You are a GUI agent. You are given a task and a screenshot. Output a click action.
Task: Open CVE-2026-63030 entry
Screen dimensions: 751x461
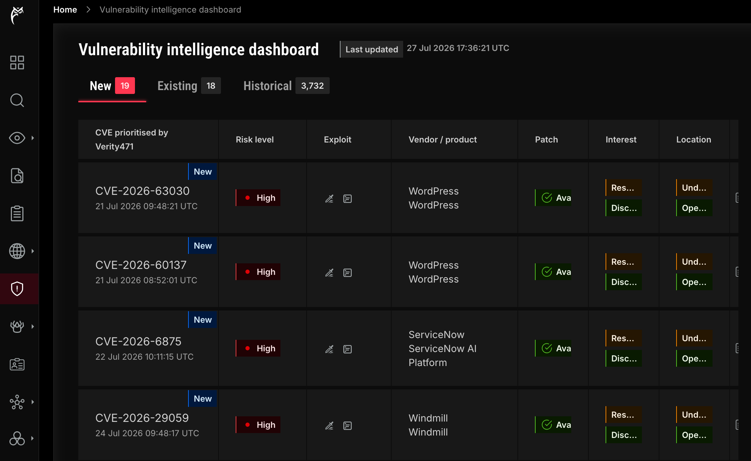pyautogui.click(x=142, y=191)
